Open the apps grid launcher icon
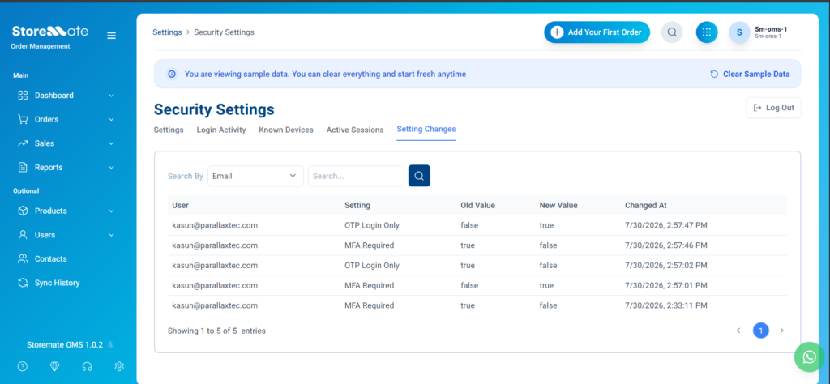This screenshot has height=384, width=830. click(x=707, y=32)
